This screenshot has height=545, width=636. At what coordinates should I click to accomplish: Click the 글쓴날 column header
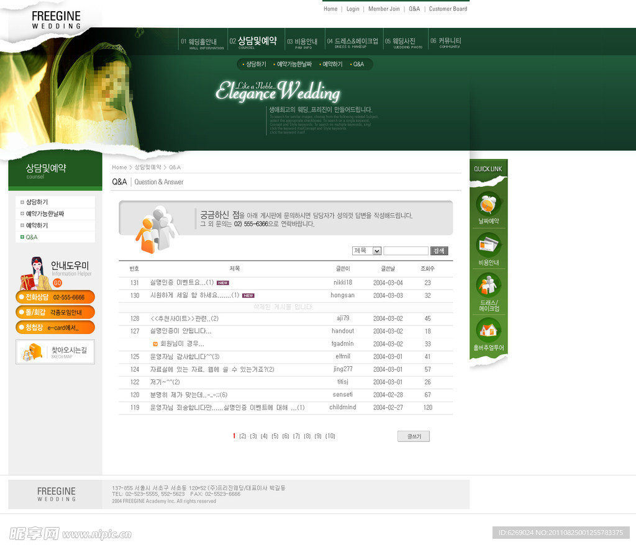tap(388, 268)
